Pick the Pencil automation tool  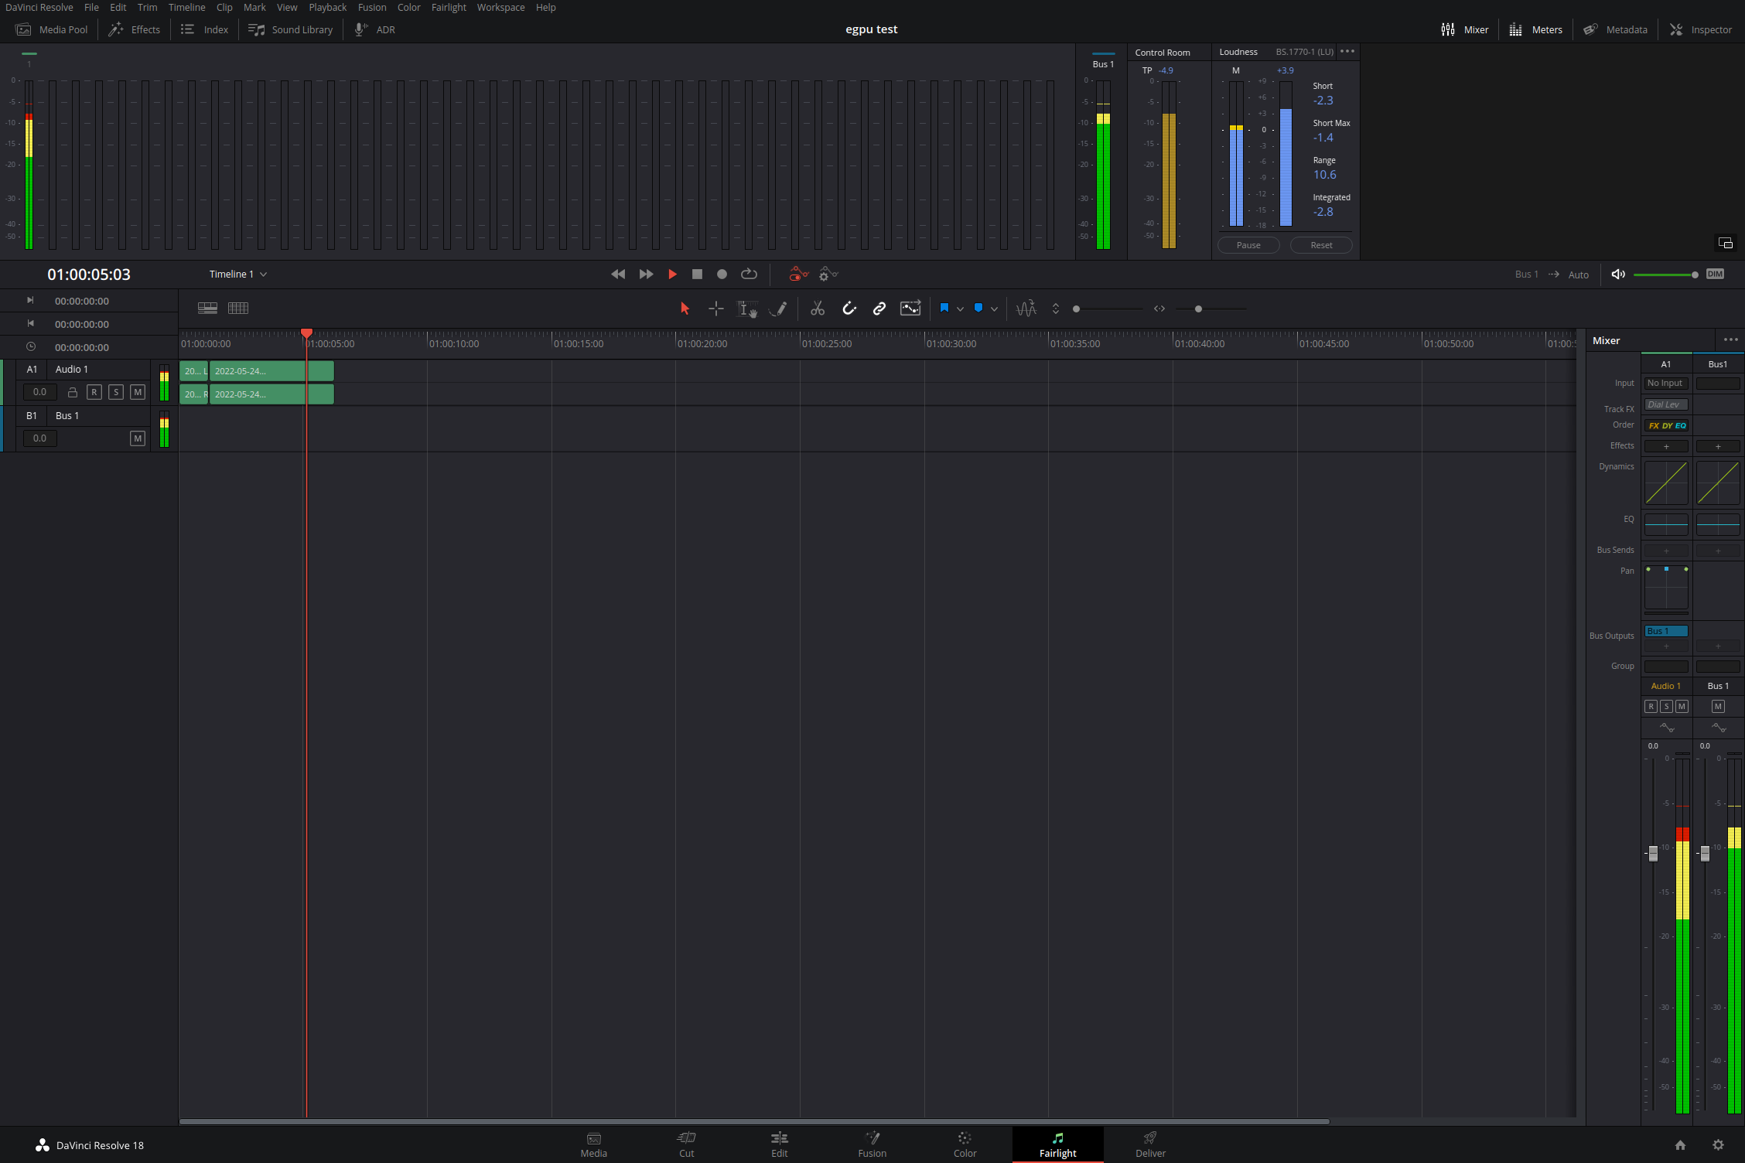coord(778,309)
